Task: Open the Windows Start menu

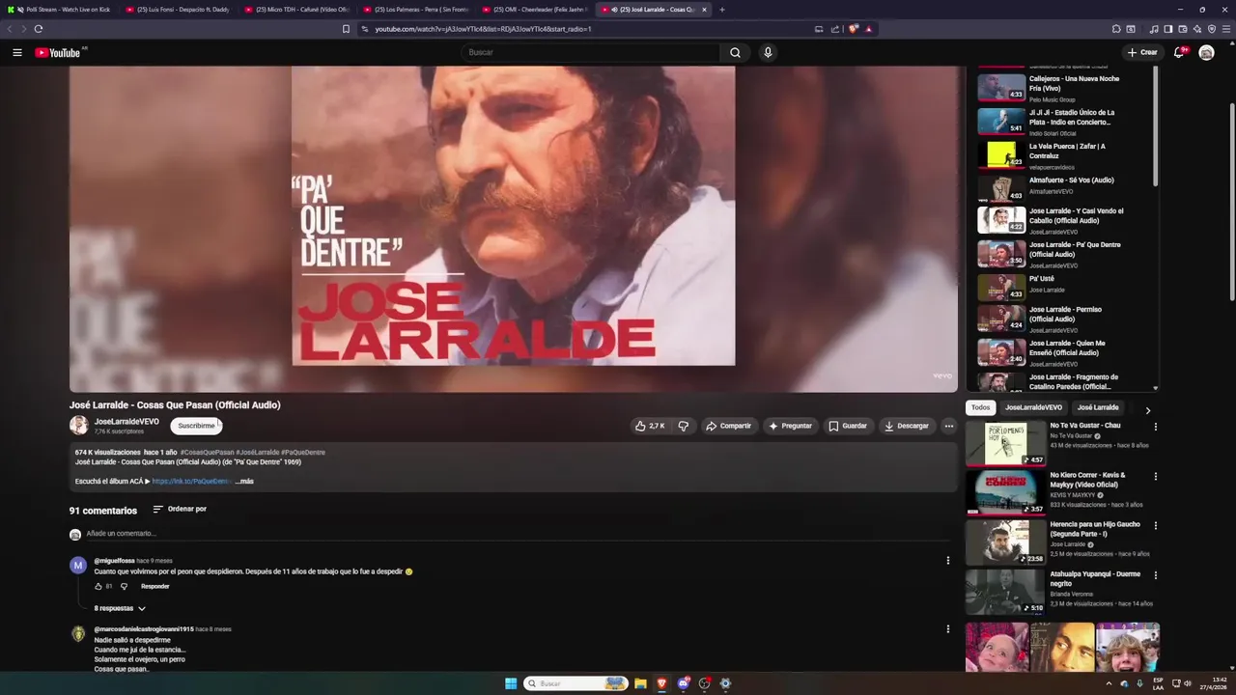Action: point(511,683)
